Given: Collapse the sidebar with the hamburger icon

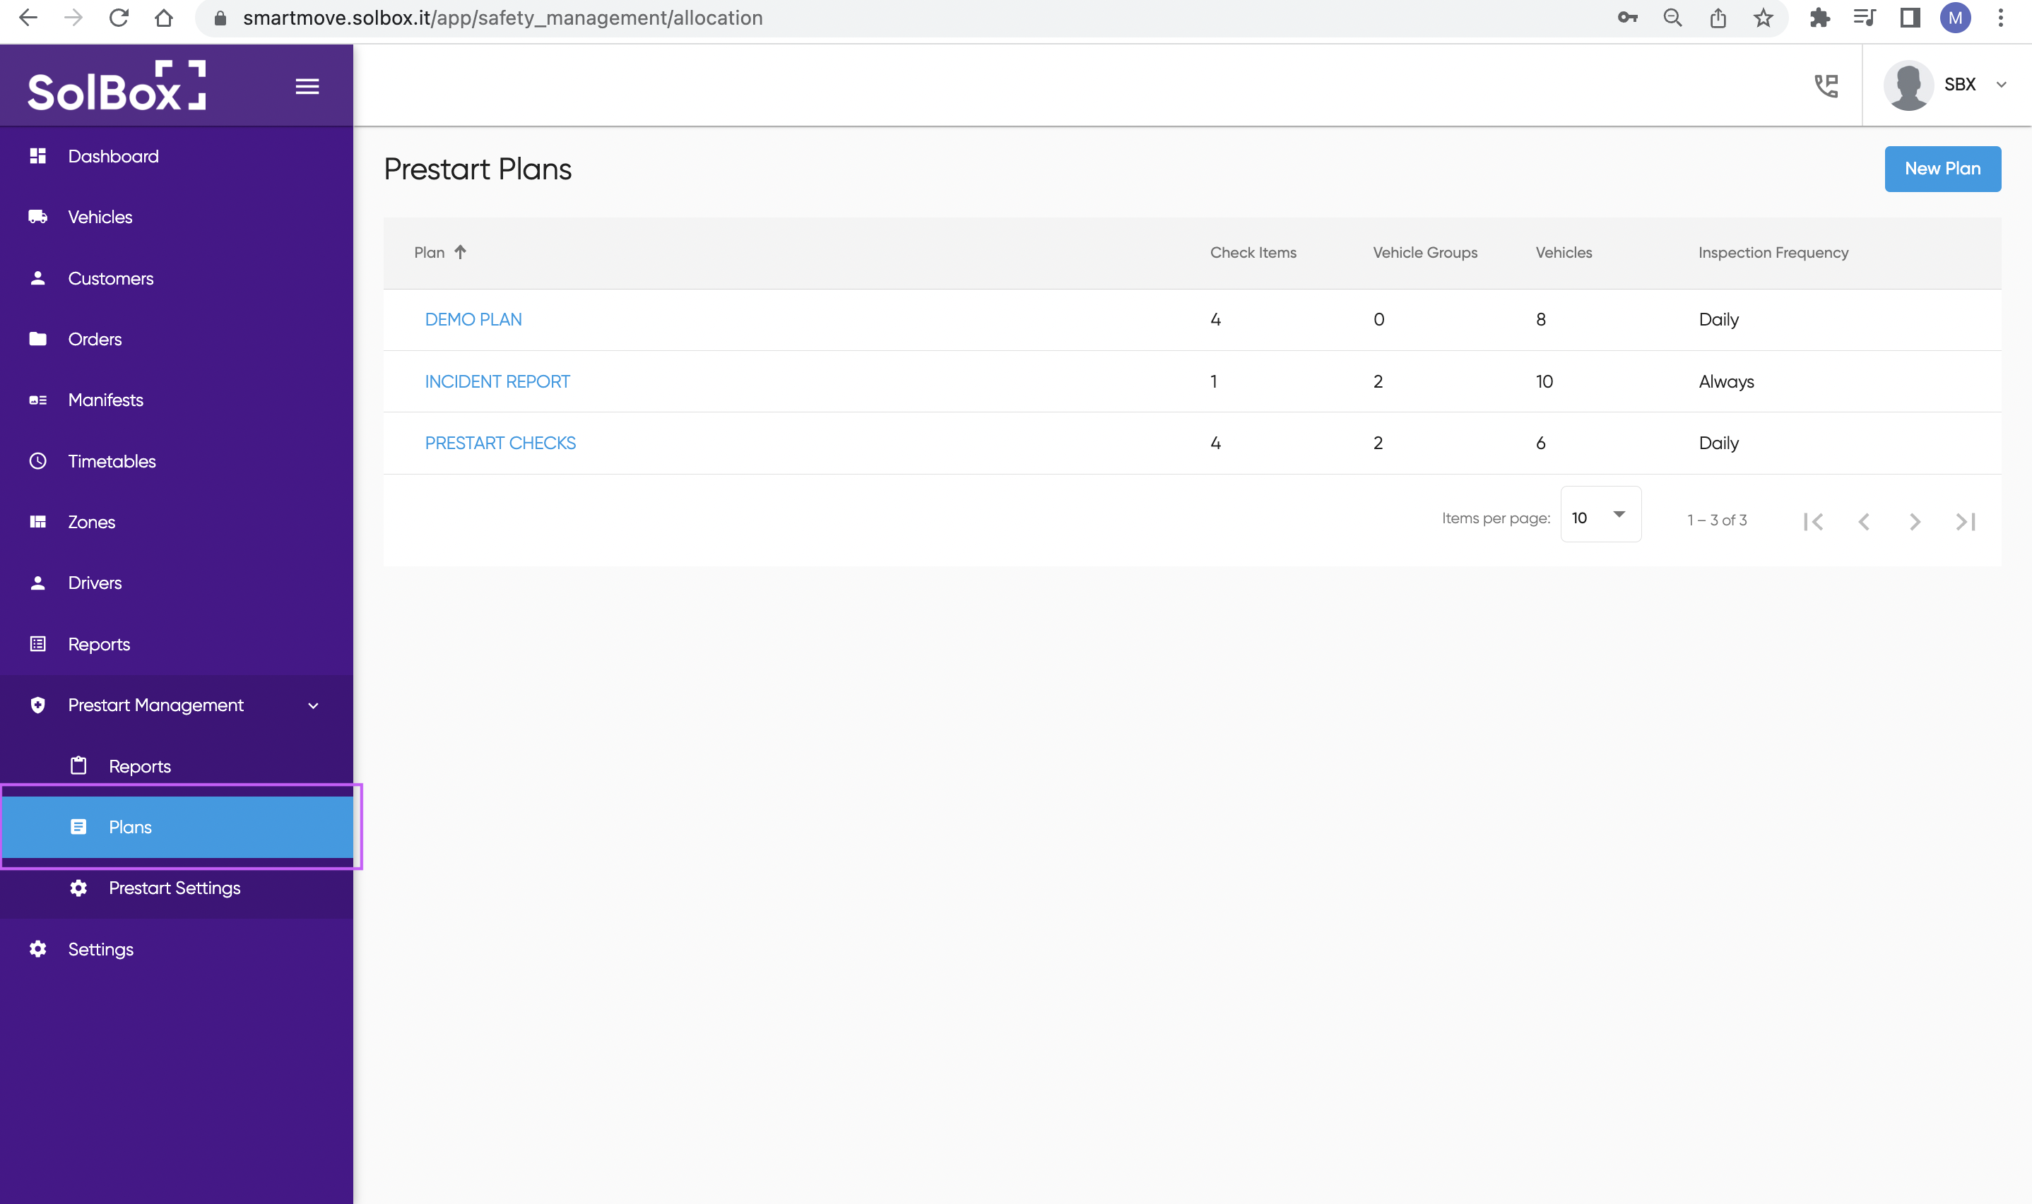Looking at the screenshot, I should pyautogui.click(x=307, y=86).
